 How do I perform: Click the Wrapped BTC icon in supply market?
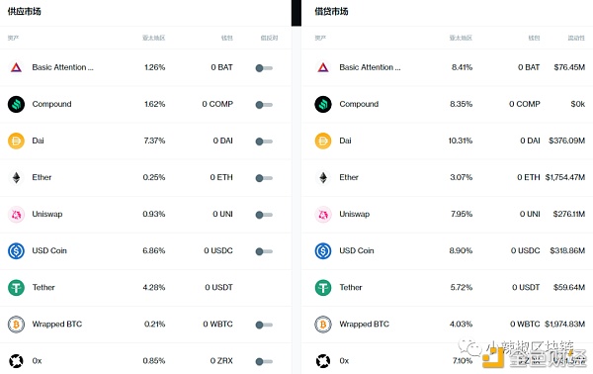[16, 325]
